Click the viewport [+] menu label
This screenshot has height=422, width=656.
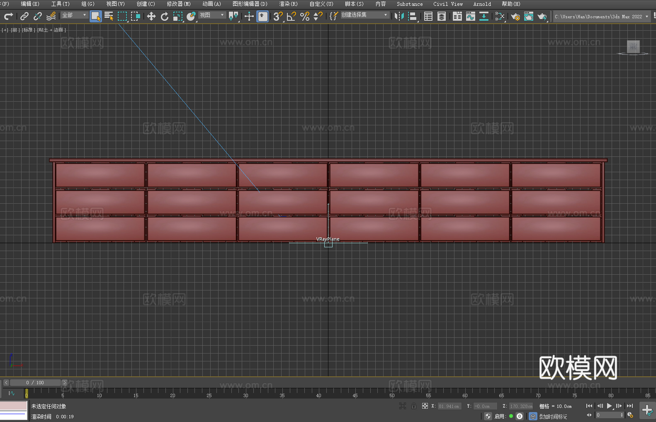click(x=5, y=30)
